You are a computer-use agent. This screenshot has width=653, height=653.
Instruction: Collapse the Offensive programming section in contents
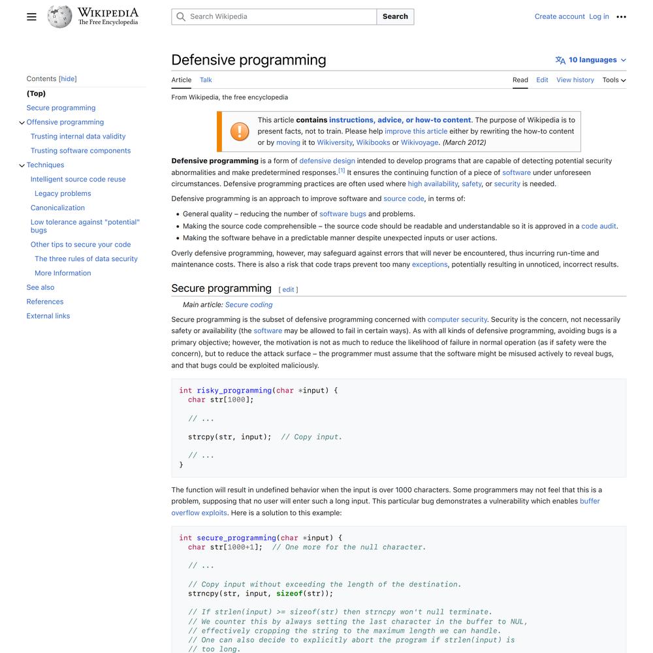pos(22,123)
